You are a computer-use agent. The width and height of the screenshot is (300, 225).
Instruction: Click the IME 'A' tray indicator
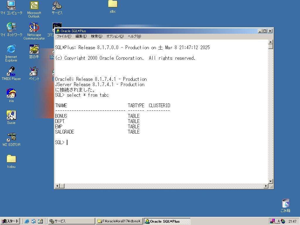tap(278, 221)
